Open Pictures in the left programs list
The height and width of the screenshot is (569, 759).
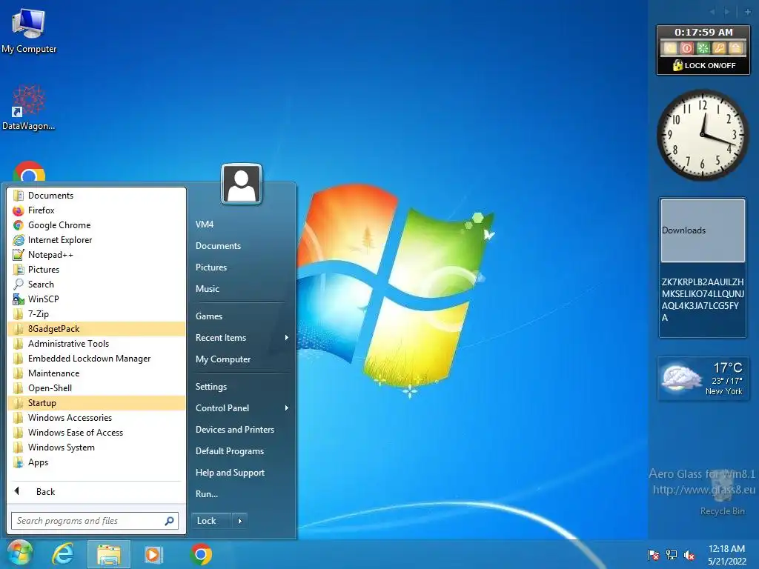click(96, 270)
